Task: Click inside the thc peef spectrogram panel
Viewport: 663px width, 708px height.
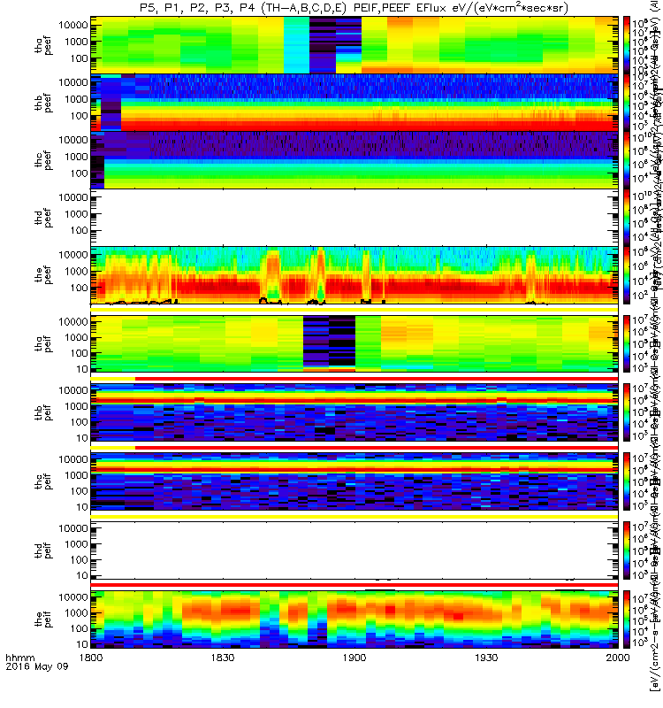Action: point(354,160)
